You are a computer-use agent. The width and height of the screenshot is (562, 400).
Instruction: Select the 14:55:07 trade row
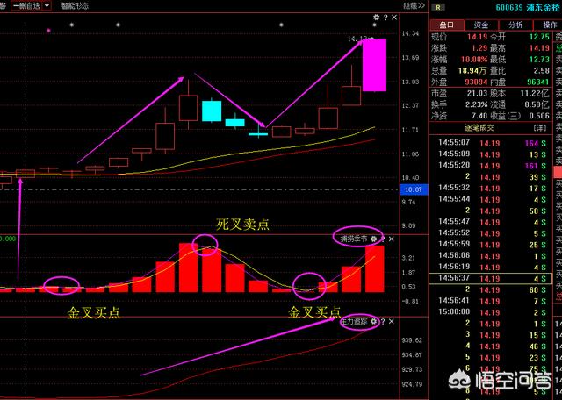490,143
